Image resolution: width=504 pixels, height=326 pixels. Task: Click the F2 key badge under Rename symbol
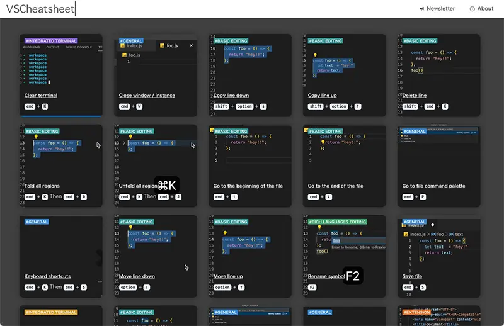click(312, 288)
